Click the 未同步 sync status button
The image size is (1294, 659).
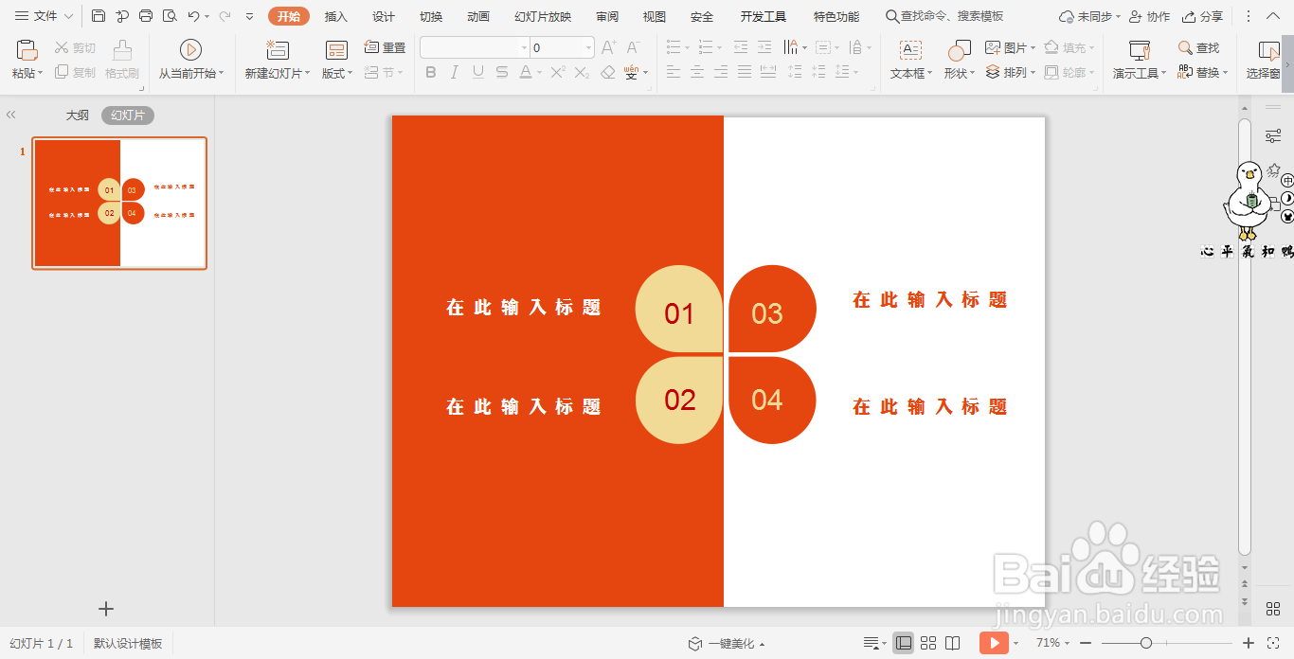(1089, 16)
